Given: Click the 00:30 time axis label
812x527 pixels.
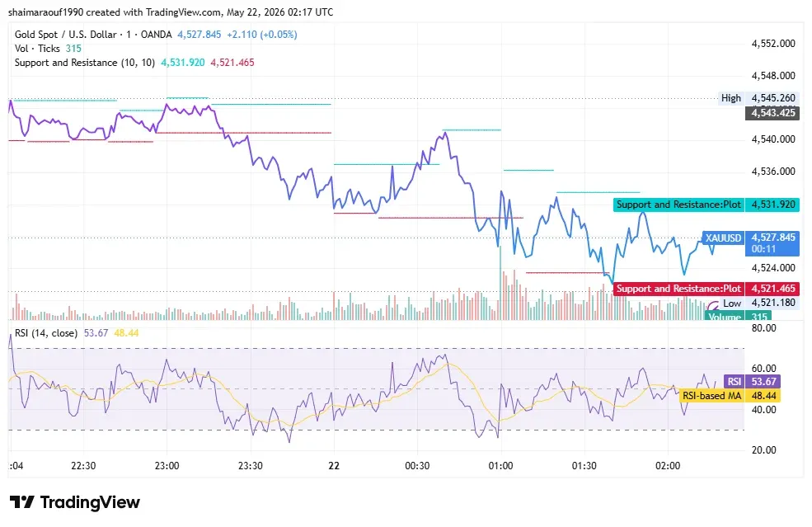Looking at the screenshot, I should click(417, 466).
